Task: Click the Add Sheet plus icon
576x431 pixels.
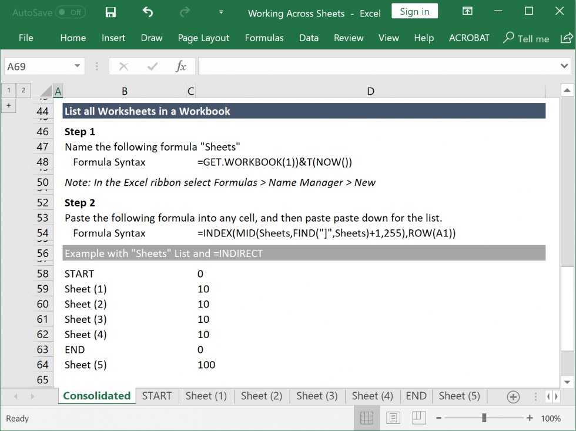Action: point(514,396)
